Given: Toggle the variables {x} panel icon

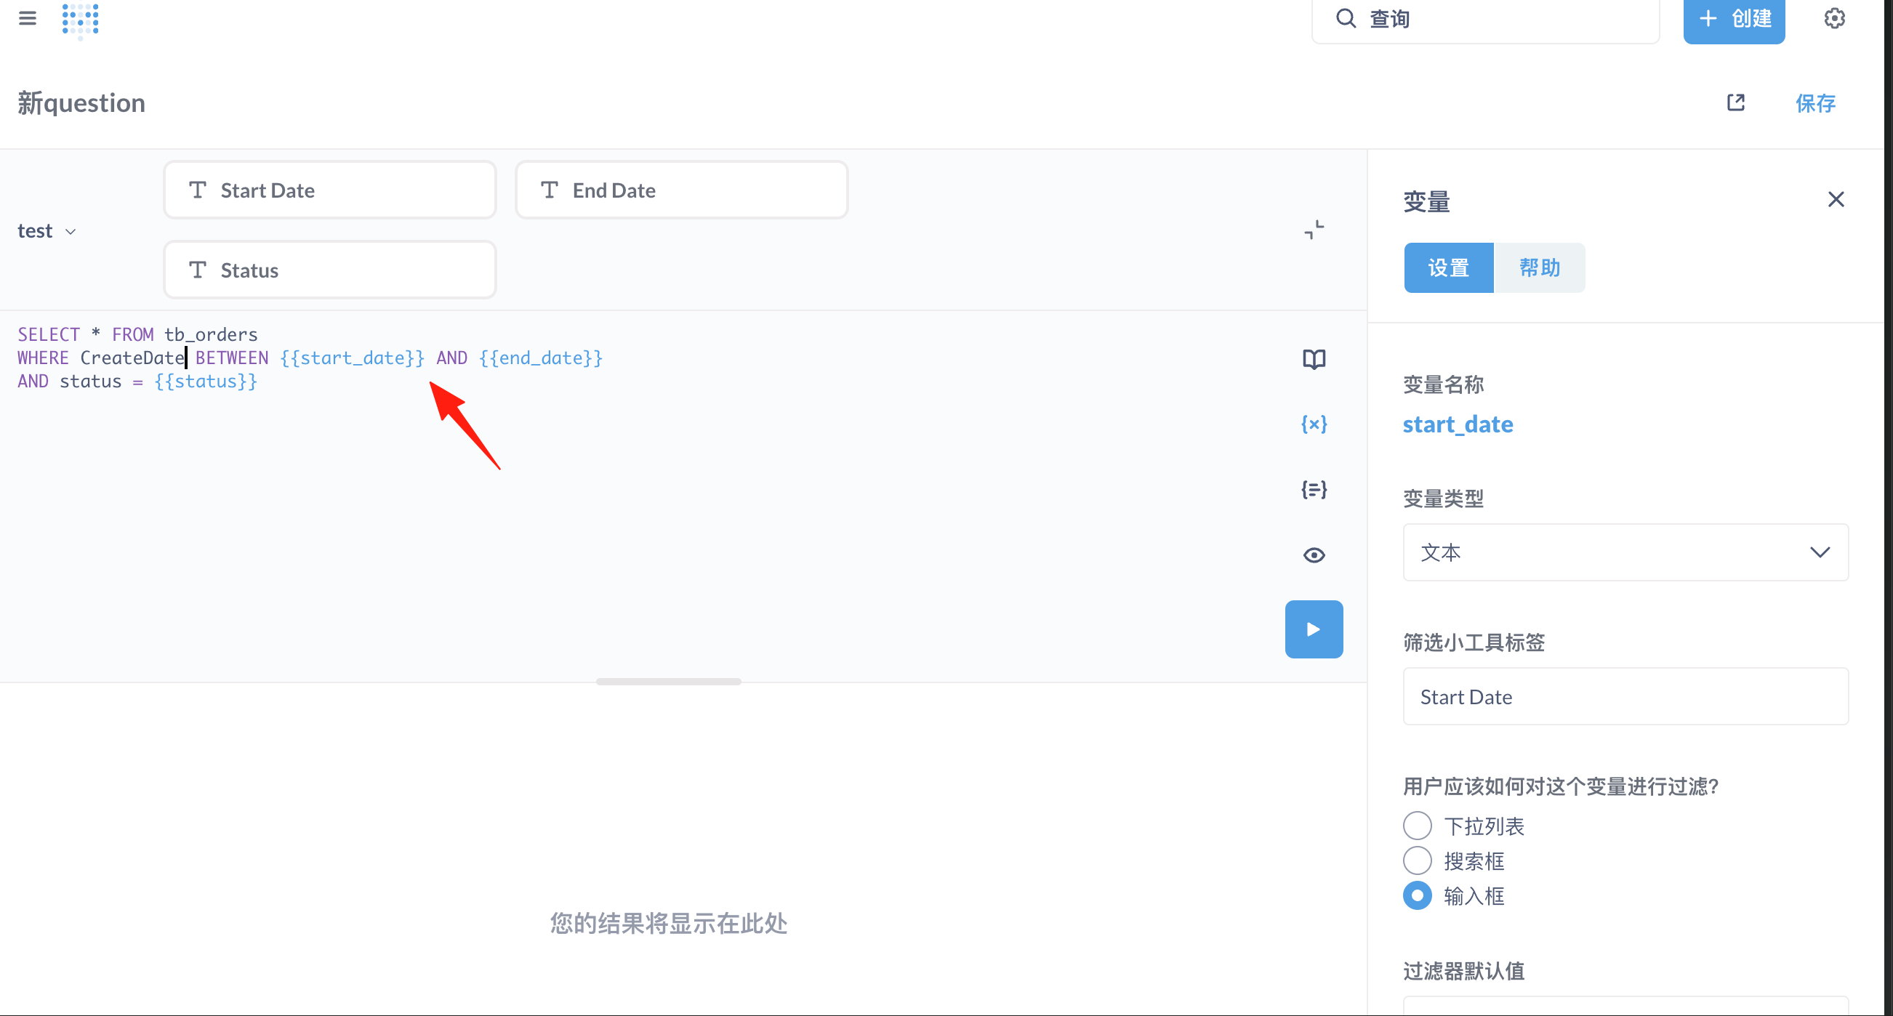Looking at the screenshot, I should [1314, 424].
